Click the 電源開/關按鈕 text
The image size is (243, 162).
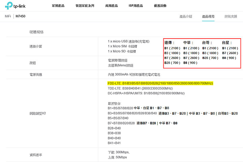(x=118, y=60)
